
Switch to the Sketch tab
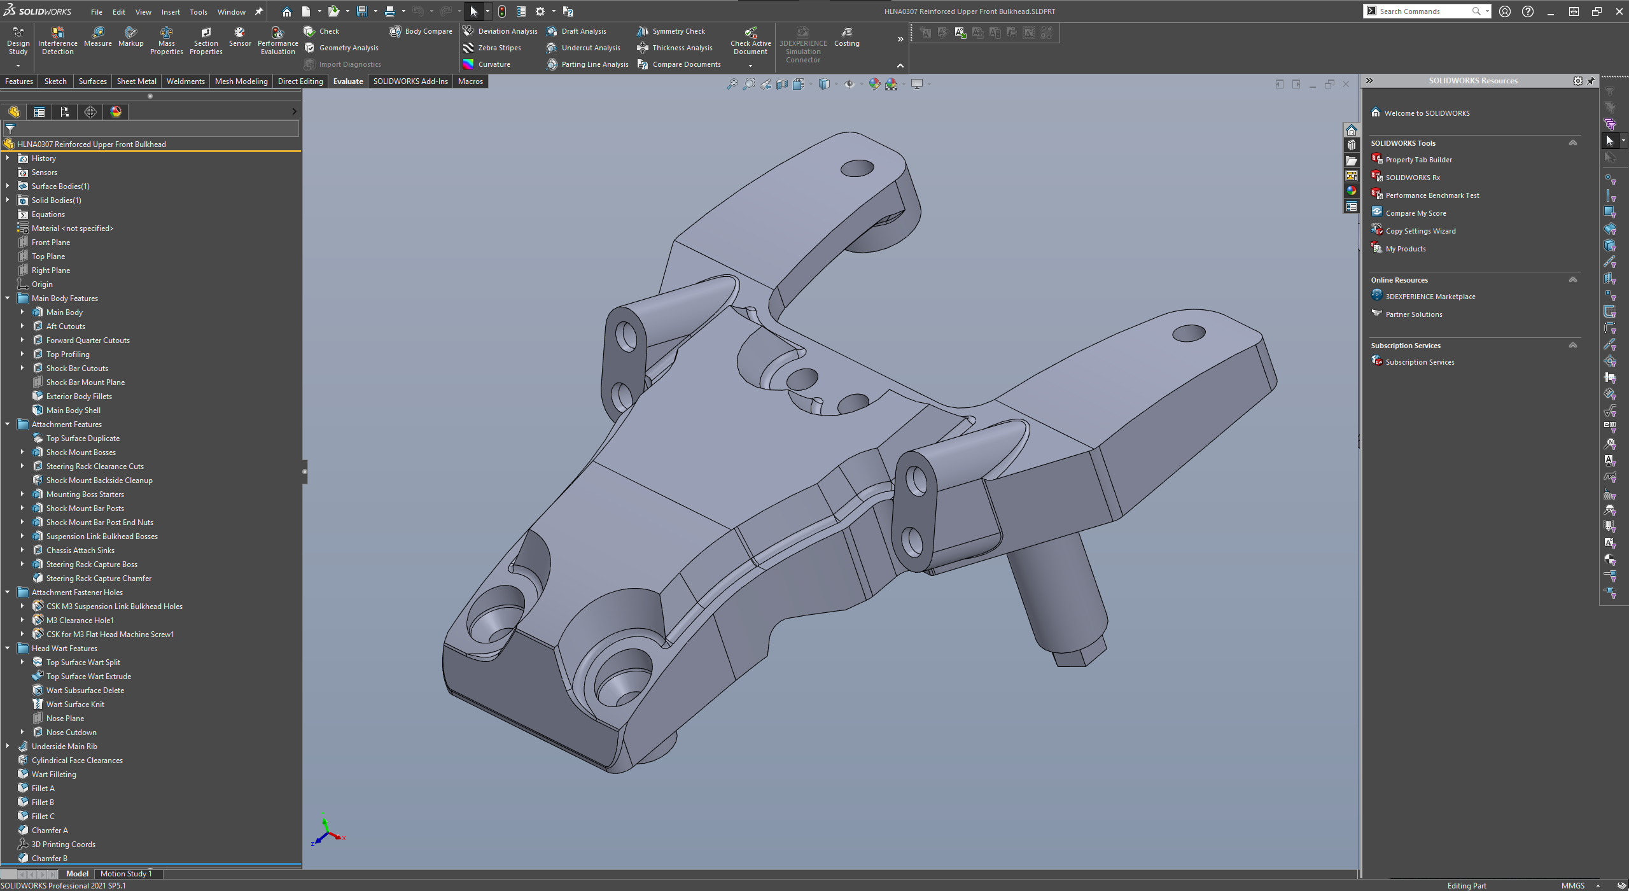pyautogui.click(x=55, y=81)
